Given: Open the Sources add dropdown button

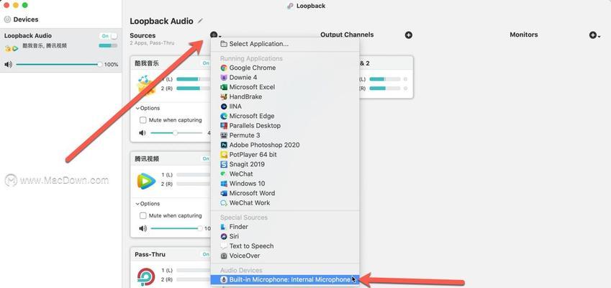Looking at the screenshot, I should [215, 35].
